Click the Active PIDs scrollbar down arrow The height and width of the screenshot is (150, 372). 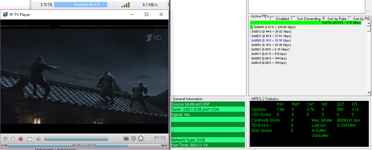[x=368, y=92]
